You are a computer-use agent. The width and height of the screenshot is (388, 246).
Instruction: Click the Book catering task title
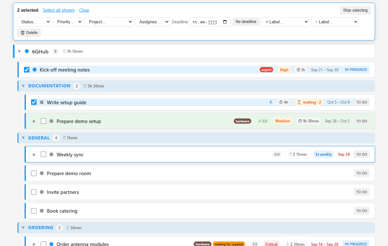(62, 211)
